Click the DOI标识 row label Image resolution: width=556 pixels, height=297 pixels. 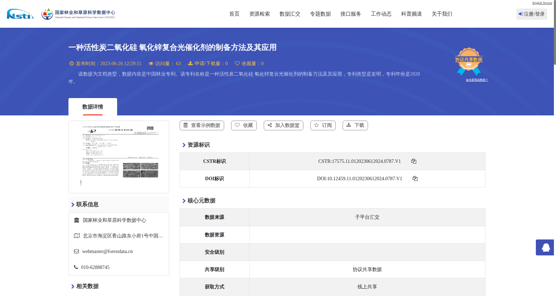coord(214,179)
